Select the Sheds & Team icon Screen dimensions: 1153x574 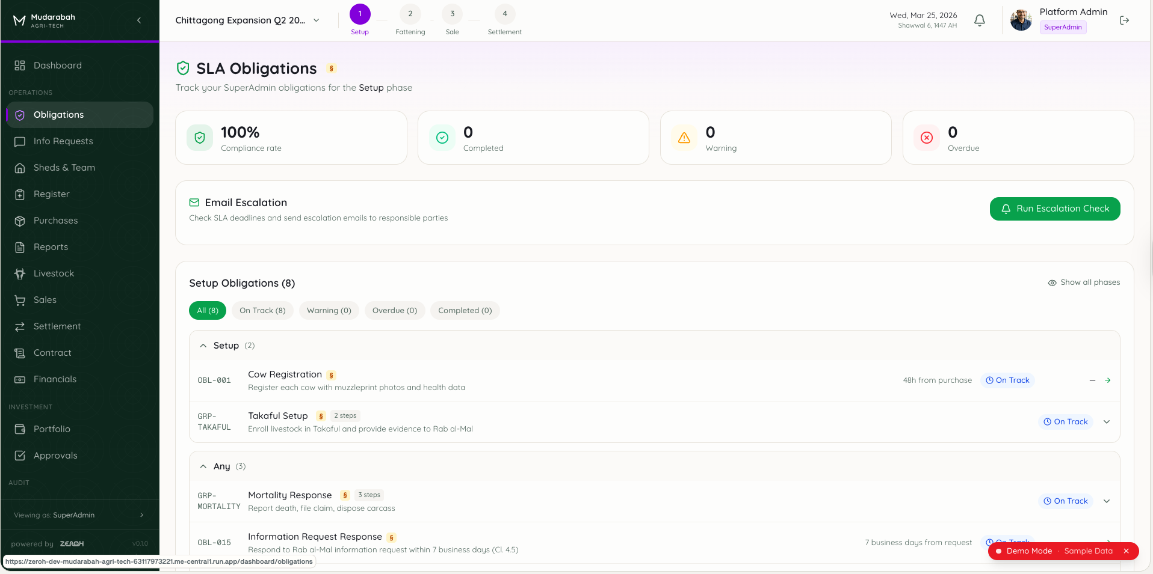click(x=20, y=168)
